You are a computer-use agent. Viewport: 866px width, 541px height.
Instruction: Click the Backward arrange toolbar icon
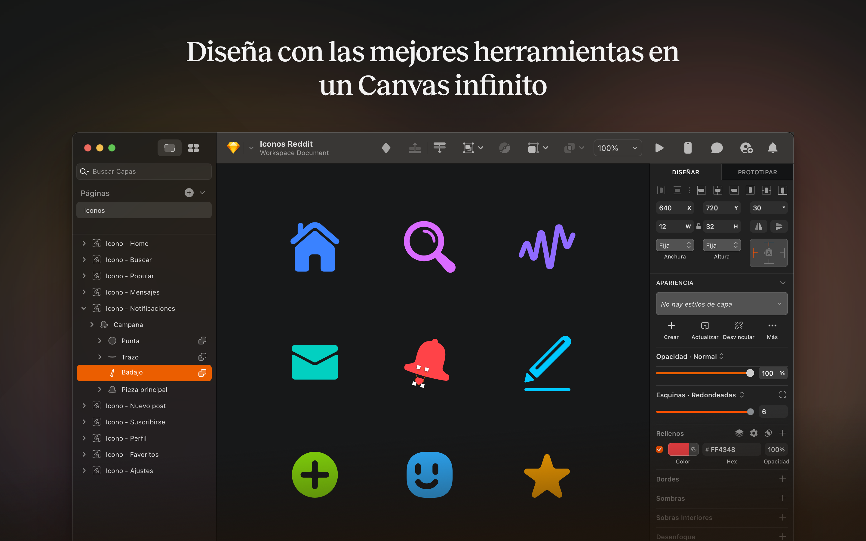point(439,148)
